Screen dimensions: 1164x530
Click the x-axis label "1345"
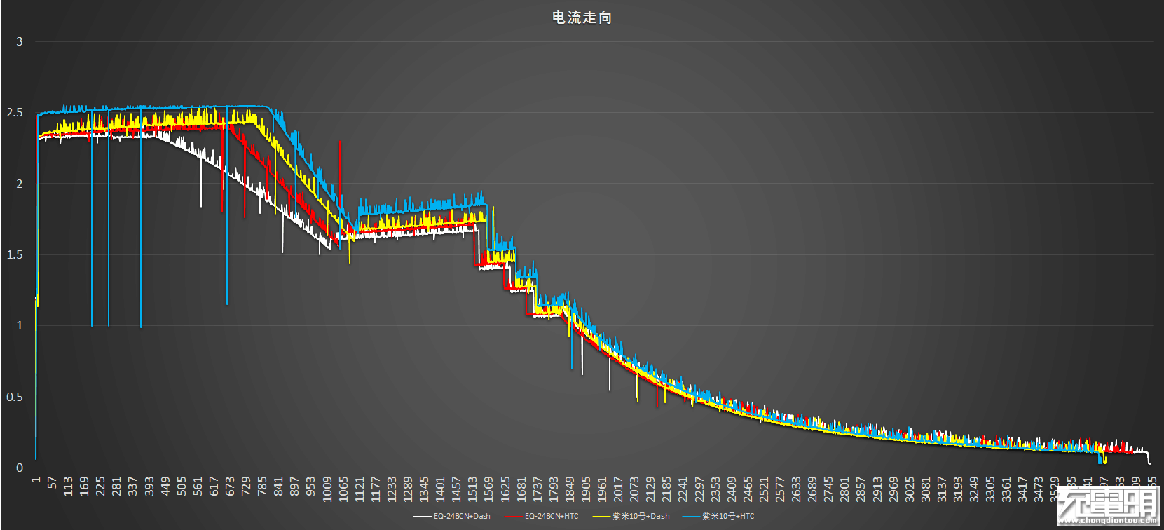point(424,489)
